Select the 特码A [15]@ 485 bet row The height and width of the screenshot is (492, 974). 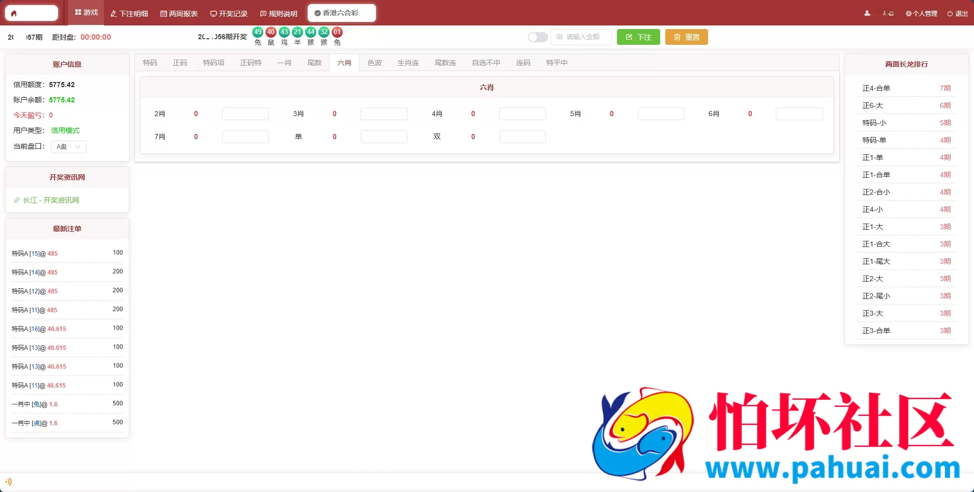67,253
